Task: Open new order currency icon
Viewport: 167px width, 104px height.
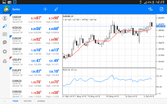Action: tap(150, 9)
